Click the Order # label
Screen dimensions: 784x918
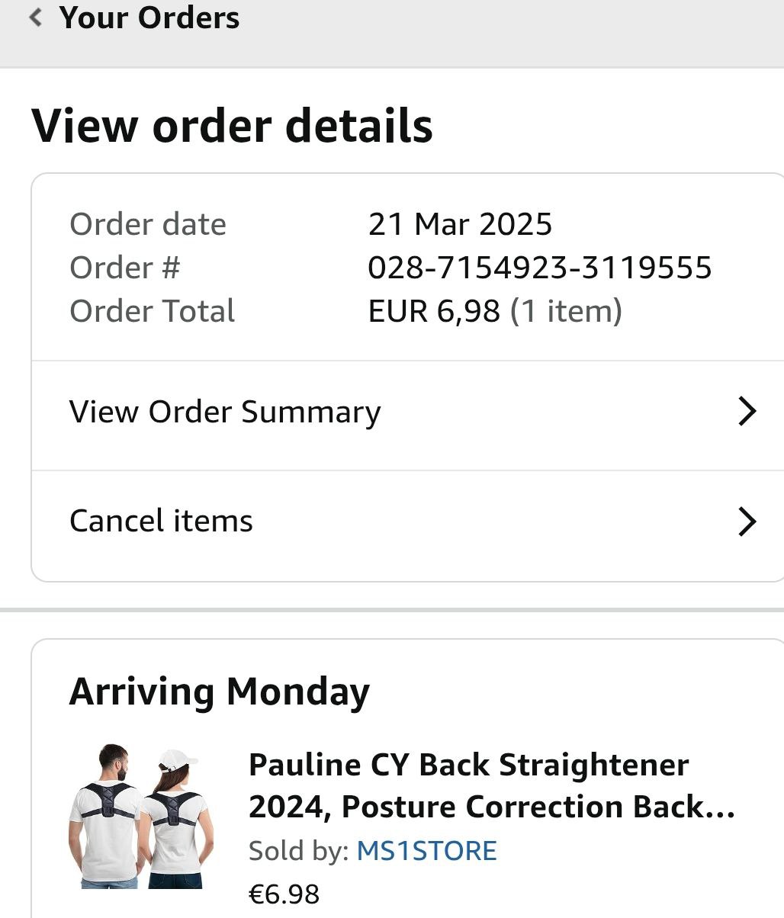click(125, 268)
